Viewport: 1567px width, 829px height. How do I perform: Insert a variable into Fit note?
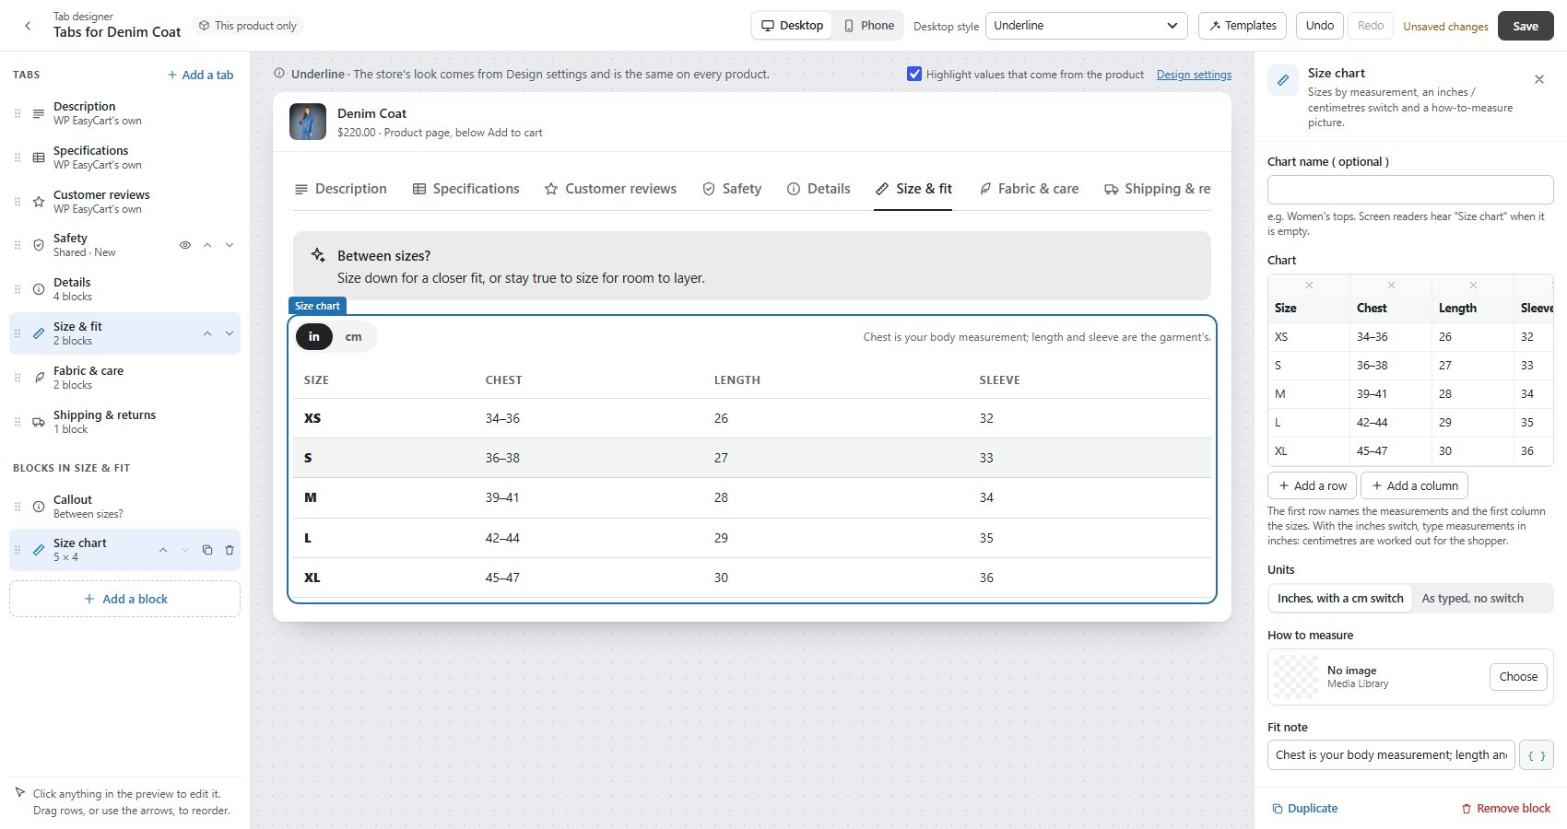[x=1537, y=755]
